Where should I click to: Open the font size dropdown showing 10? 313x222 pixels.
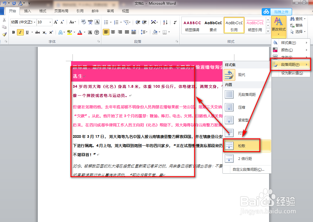(x=50, y=22)
